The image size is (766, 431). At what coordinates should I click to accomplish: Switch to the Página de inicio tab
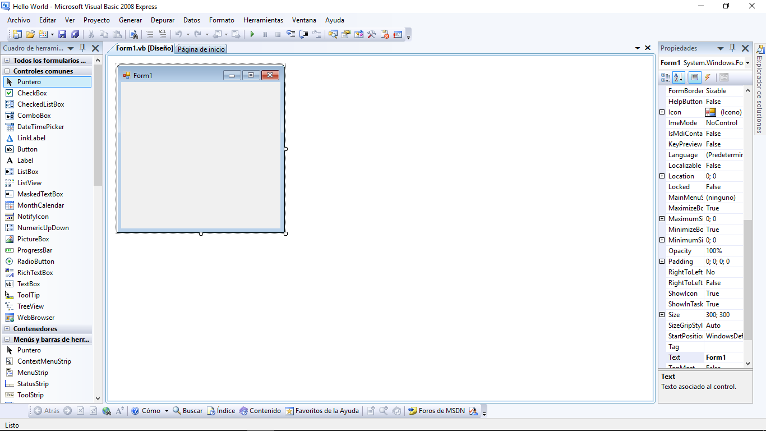click(x=201, y=49)
